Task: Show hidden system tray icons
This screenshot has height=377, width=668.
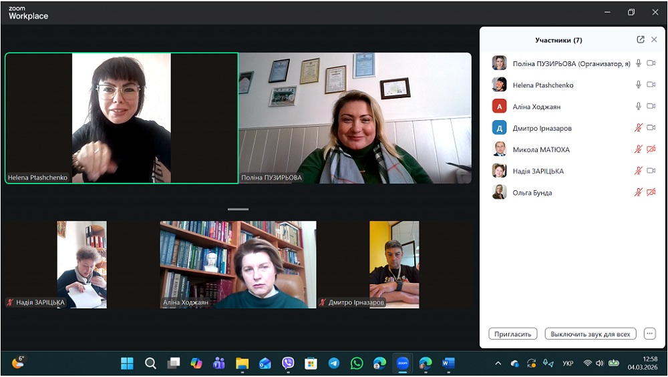Action: [x=498, y=364]
